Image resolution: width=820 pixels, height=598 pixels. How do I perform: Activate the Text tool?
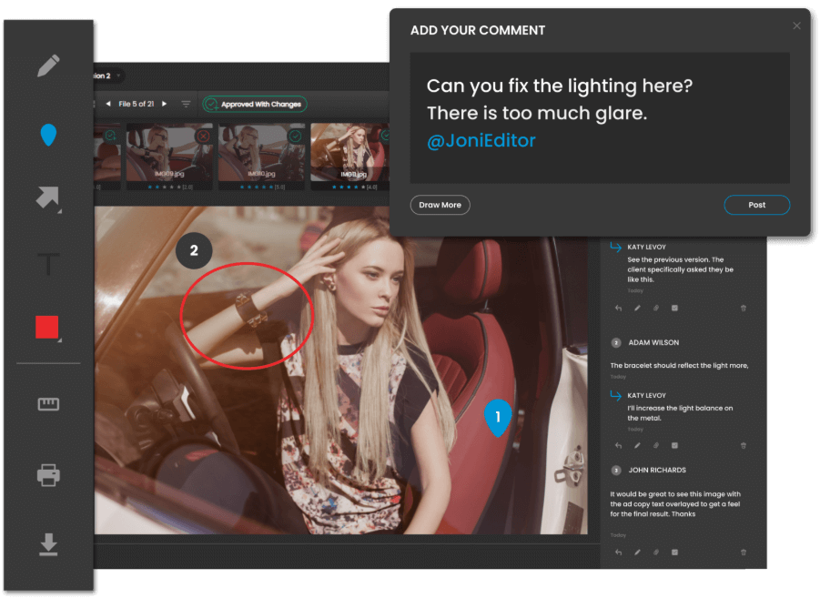pos(48,265)
